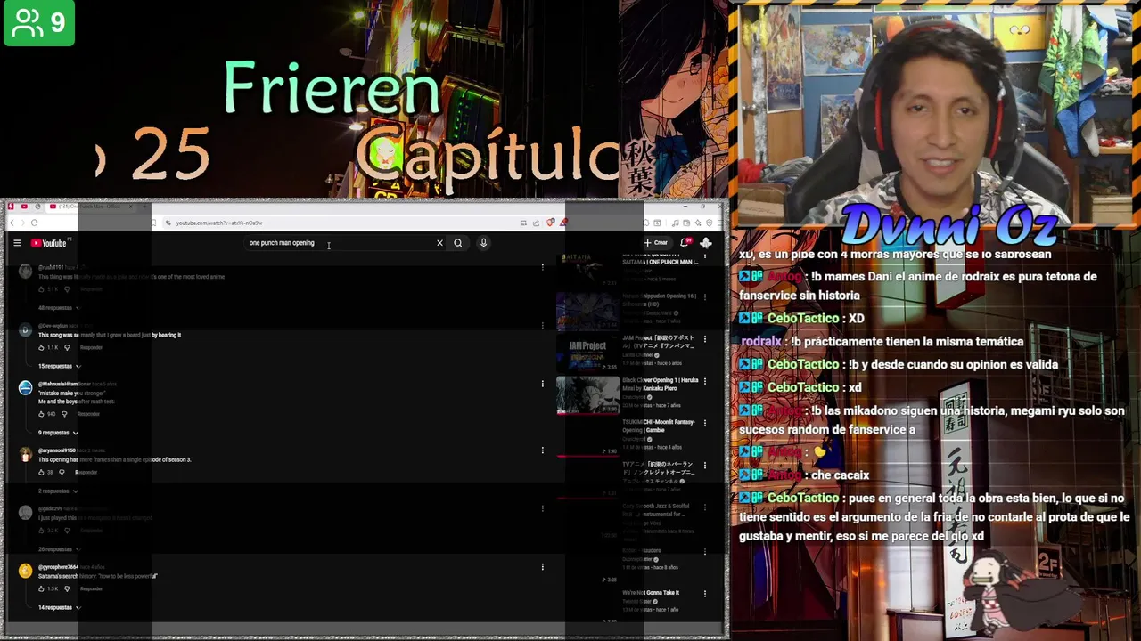Open options menu for JAM Project video
The width and height of the screenshot is (1141, 641).
705,339
